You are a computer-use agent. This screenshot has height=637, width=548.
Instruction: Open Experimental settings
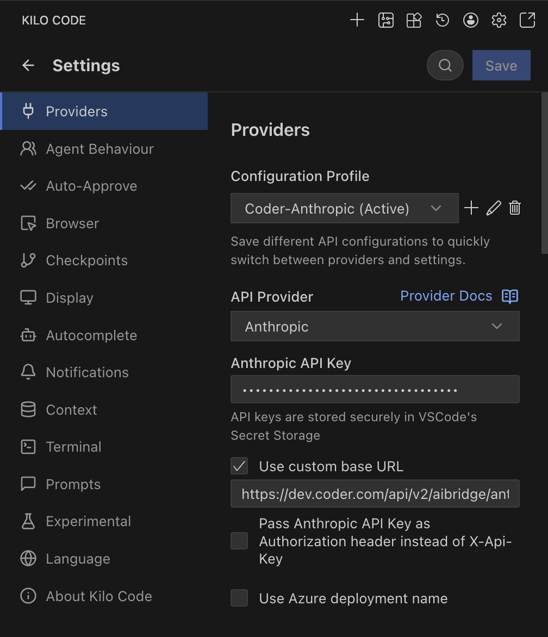(x=105, y=521)
